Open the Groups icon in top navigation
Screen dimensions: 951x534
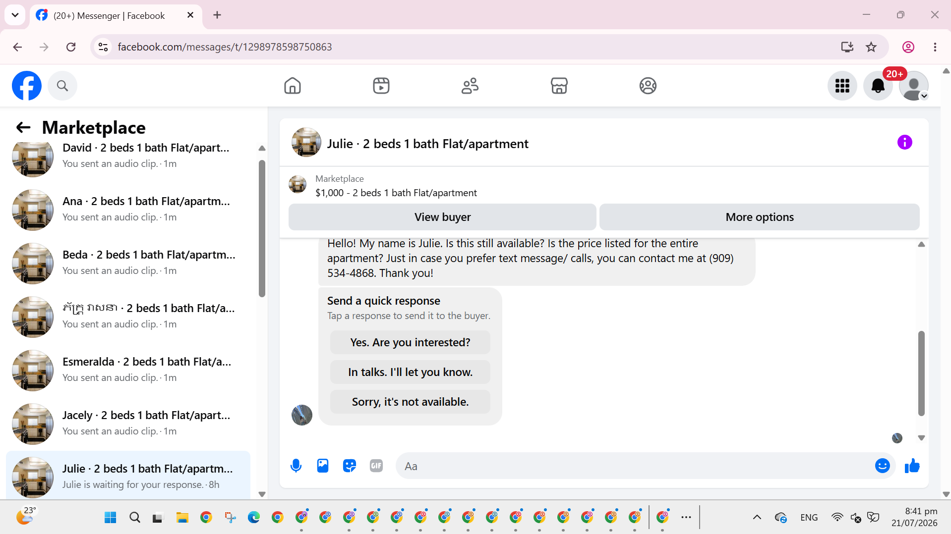(648, 86)
